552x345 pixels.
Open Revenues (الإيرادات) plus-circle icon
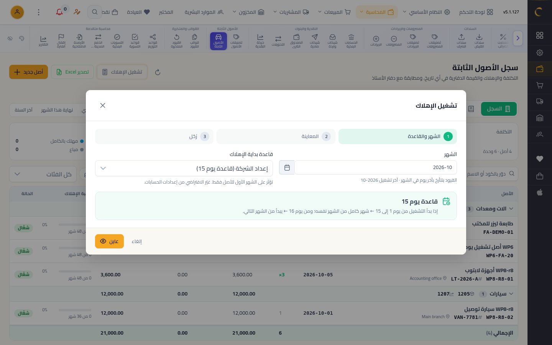click(x=376, y=41)
